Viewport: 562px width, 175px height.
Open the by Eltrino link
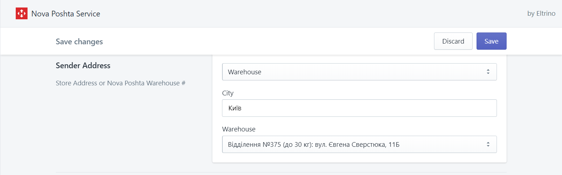point(541,14)
